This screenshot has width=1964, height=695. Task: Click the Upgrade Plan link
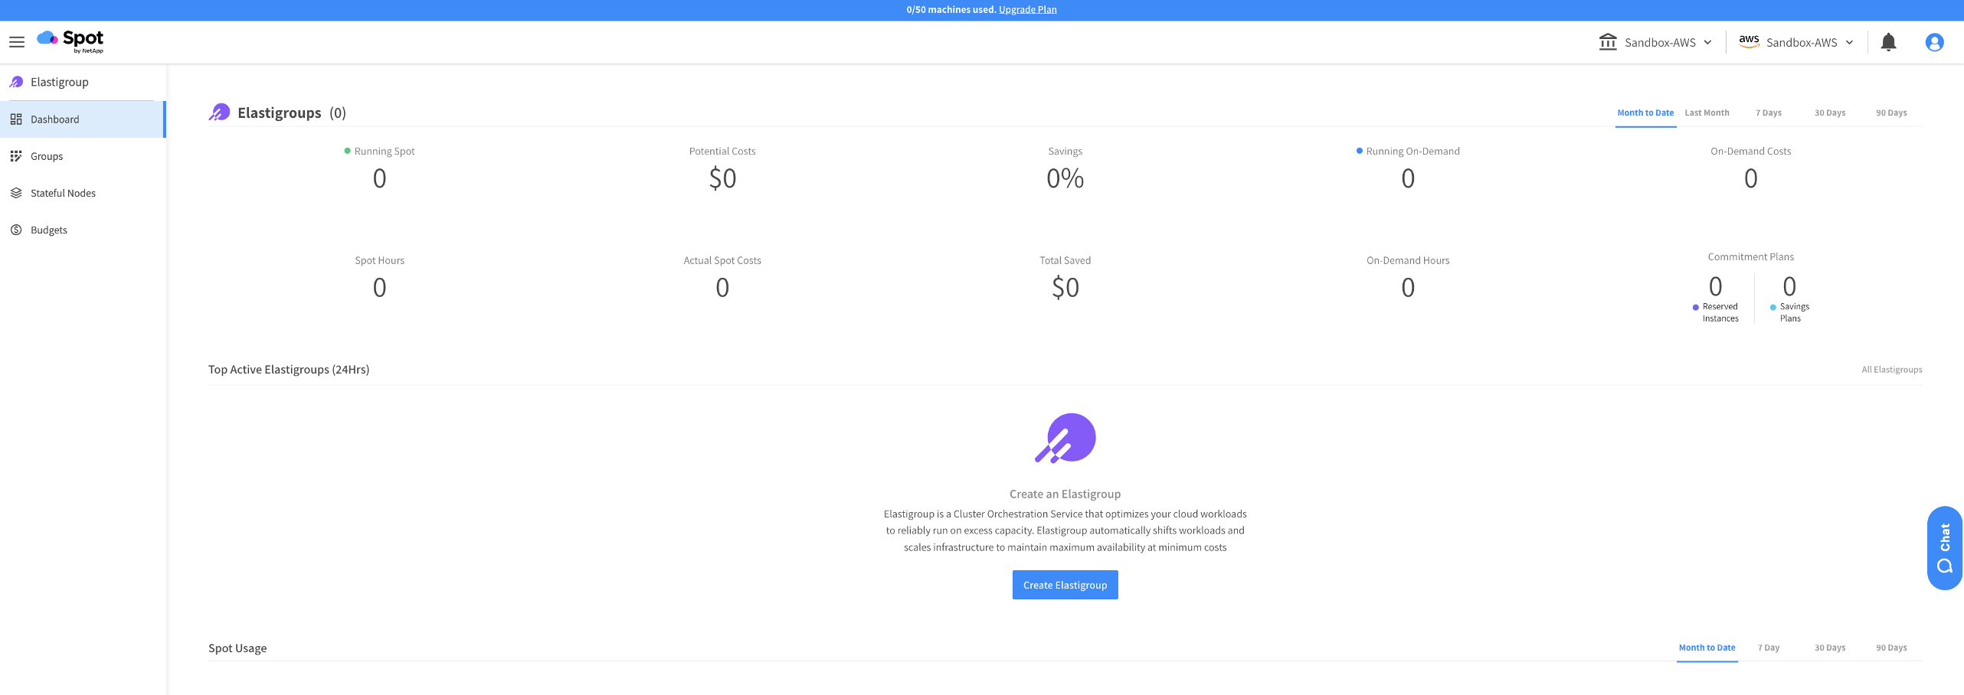[x=1027, y=10]
